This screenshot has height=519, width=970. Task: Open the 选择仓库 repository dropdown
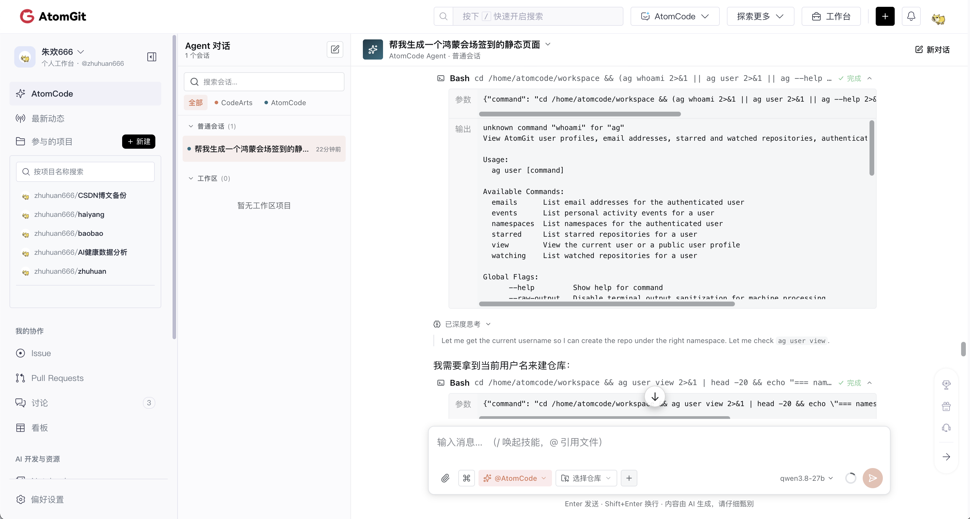pyautogui.click(x=586, y=478)
